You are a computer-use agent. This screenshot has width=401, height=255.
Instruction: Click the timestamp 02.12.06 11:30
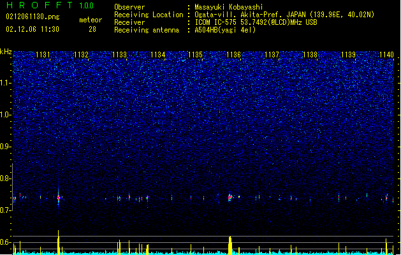33,29
